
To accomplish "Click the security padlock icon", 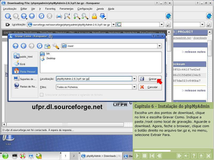I will [94, 16].
